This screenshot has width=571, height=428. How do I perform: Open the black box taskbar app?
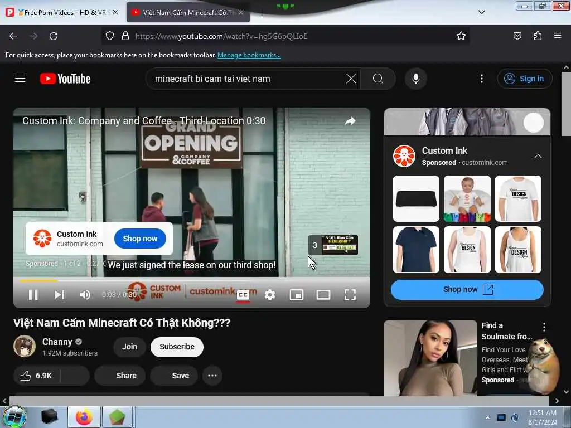[x=50, y=417]
